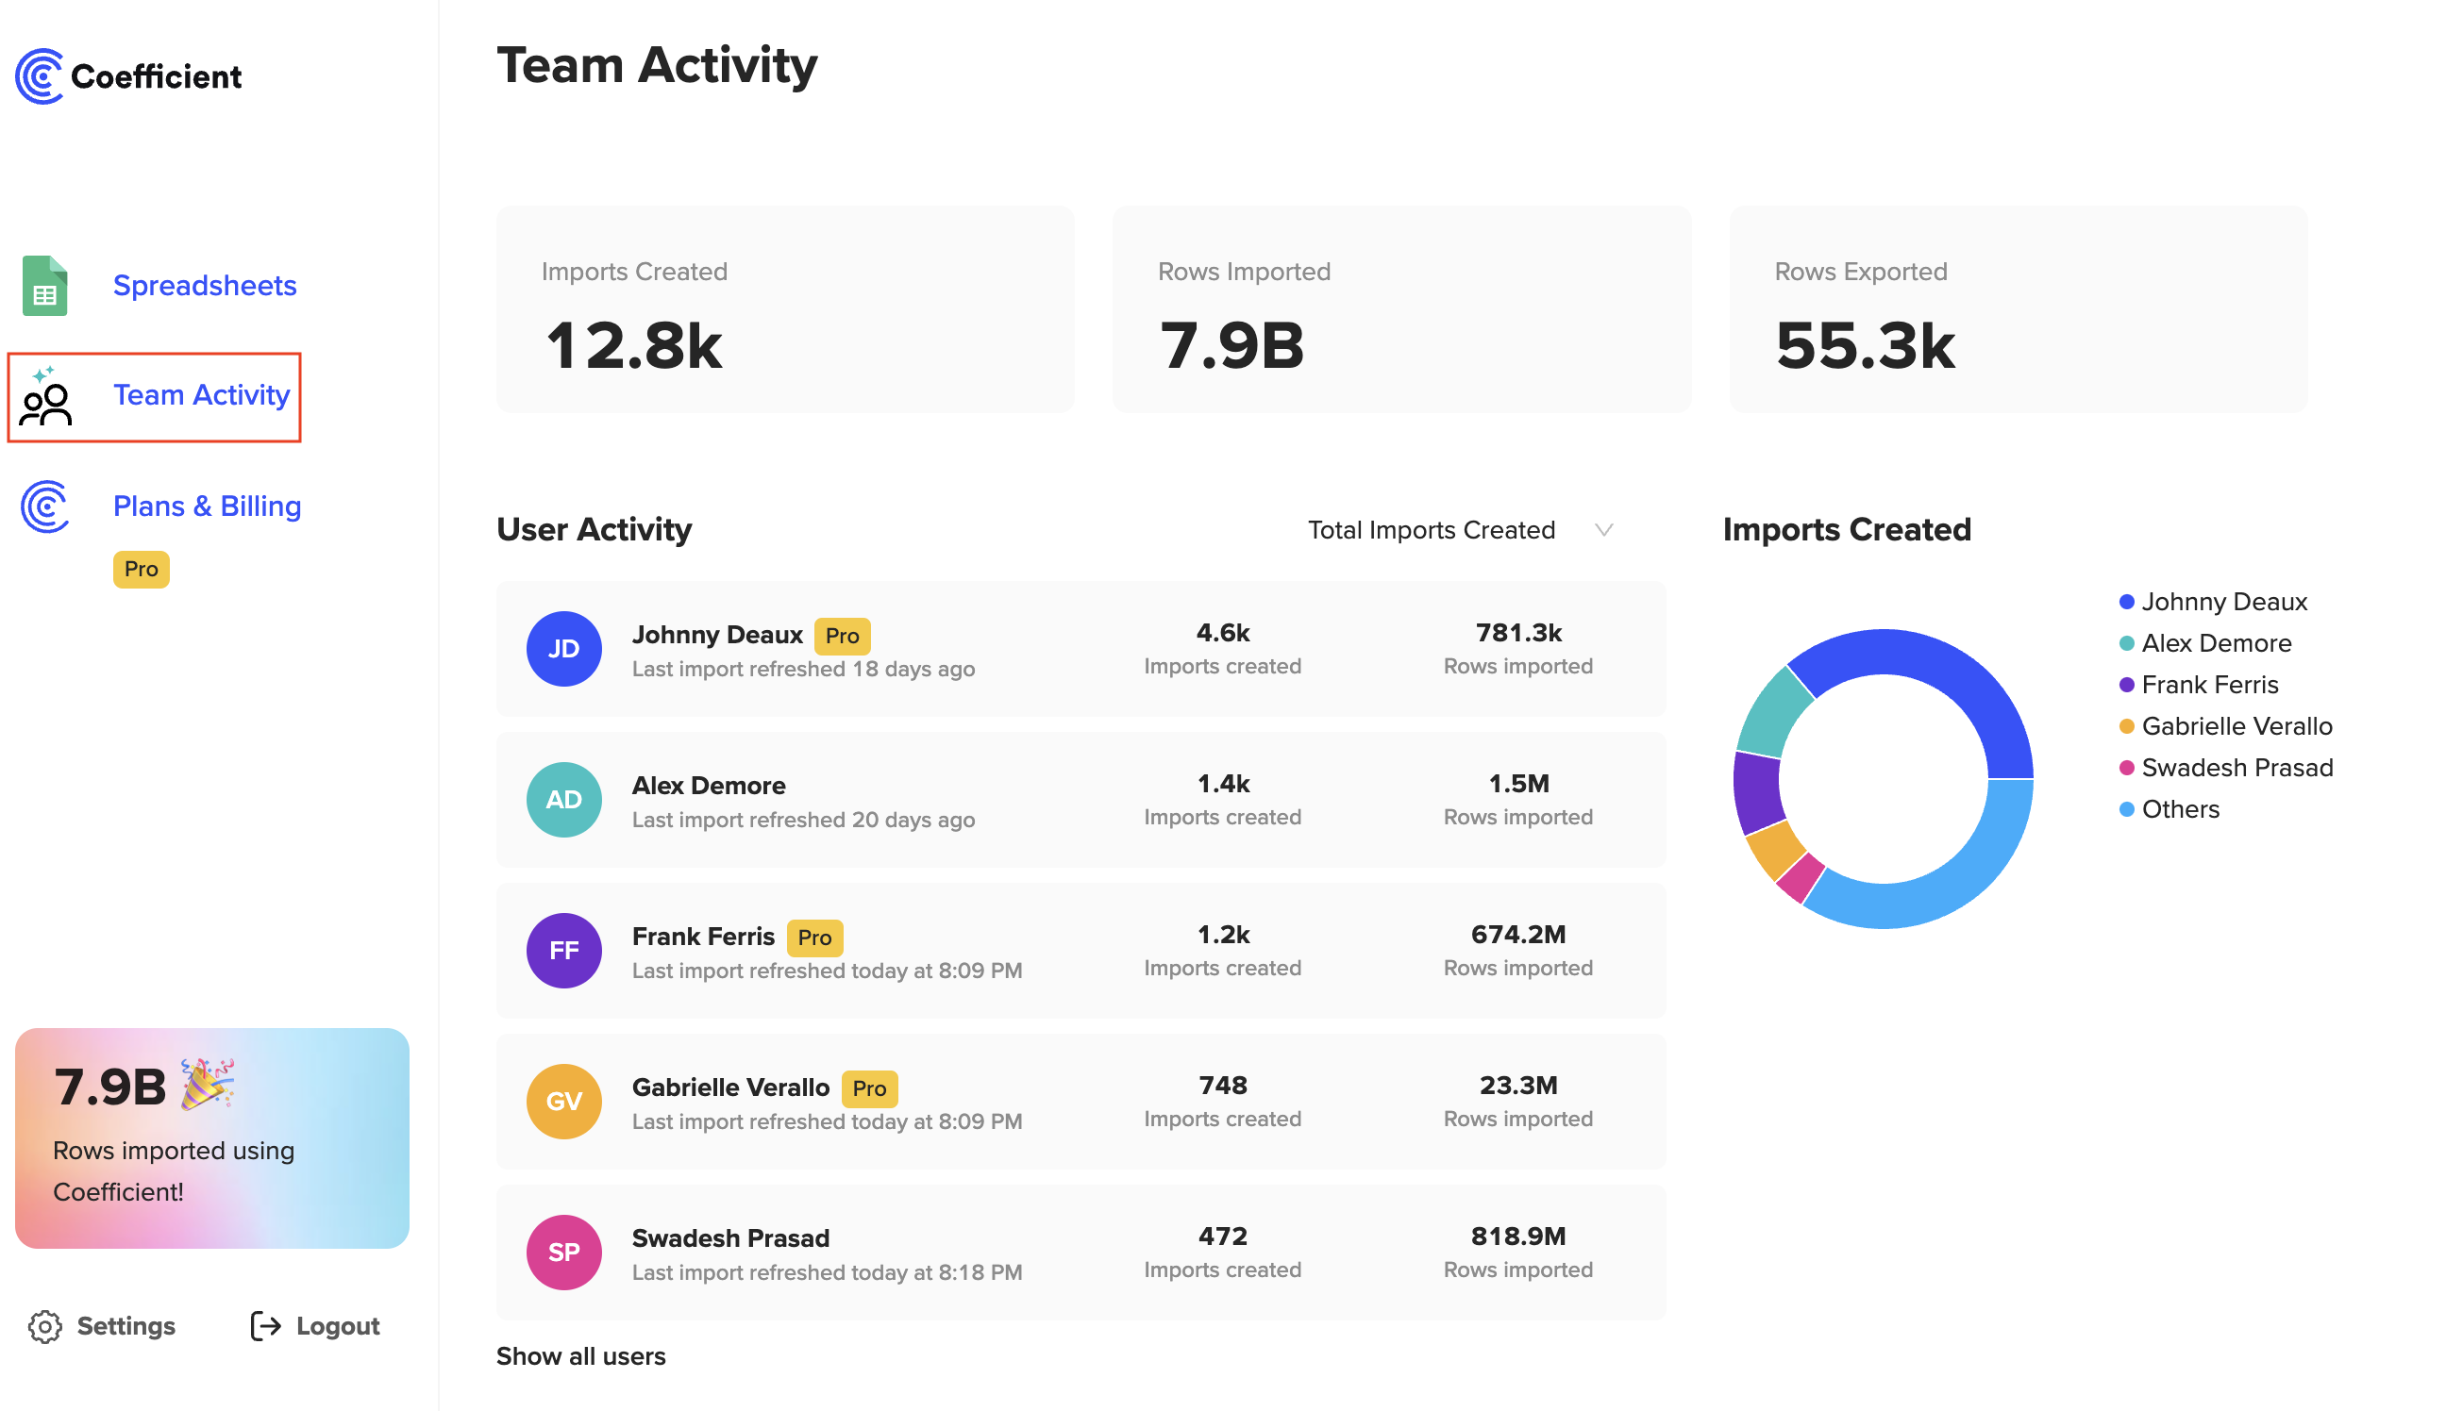Click the Settings gear icon
Screen dimensions: 2446x1411
pyautogui.click(x=44, y=1326)
